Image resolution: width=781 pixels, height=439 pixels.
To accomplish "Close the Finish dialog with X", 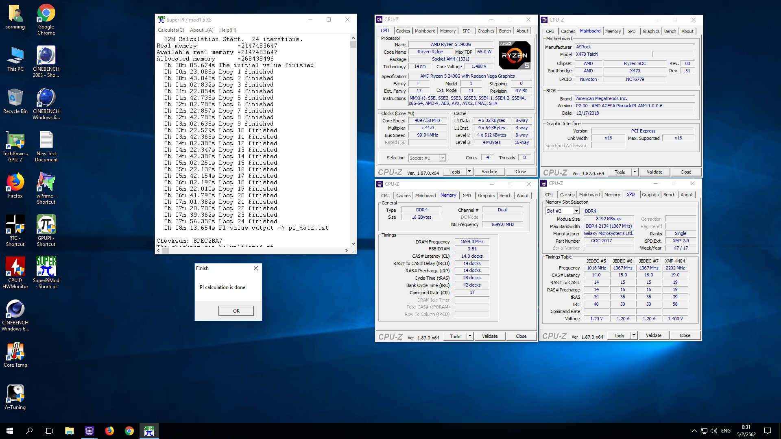I will (x=256, y=268).
